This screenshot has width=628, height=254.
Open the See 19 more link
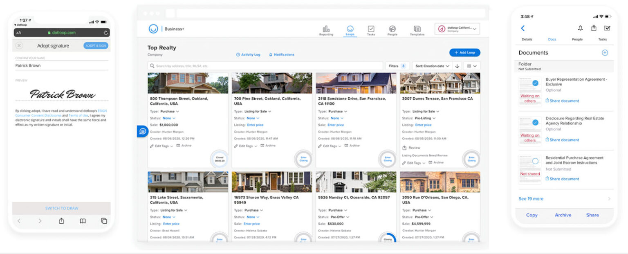(x=530, y=198)
